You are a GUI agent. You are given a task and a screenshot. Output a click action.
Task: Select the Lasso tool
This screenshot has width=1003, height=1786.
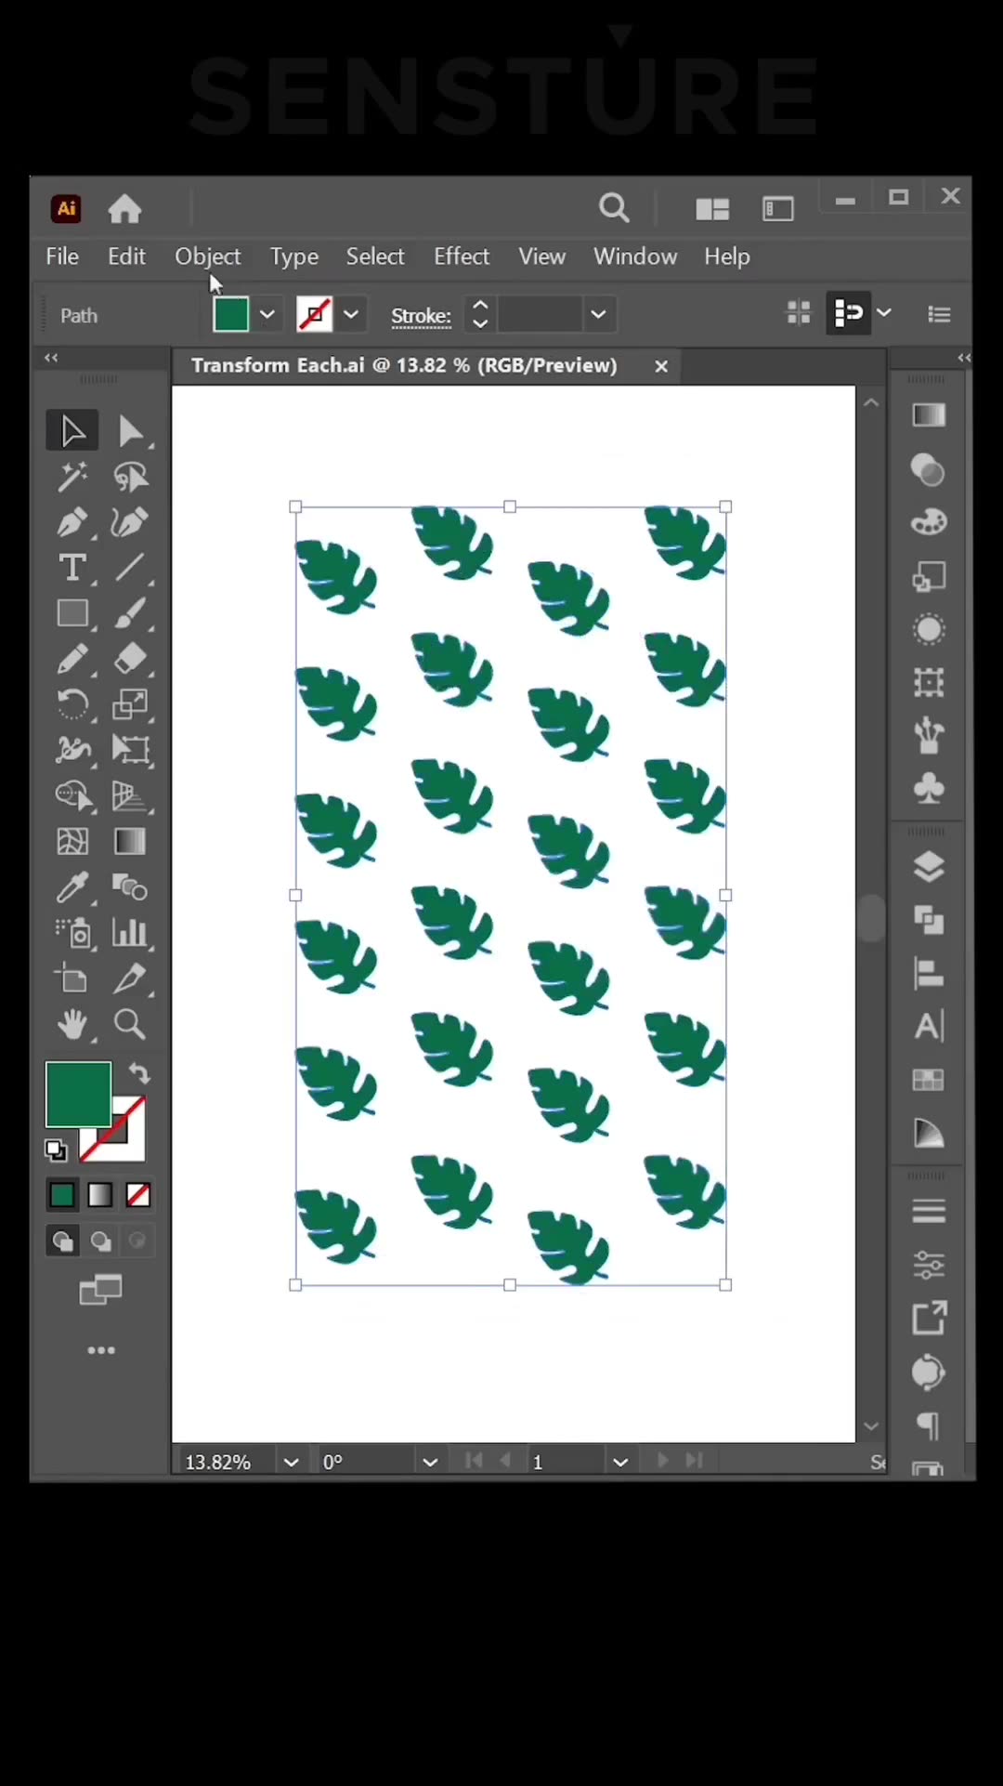[131, 477]
